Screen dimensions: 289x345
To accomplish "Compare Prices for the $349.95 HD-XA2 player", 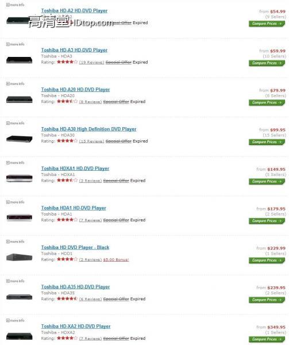I will (267, 339).
